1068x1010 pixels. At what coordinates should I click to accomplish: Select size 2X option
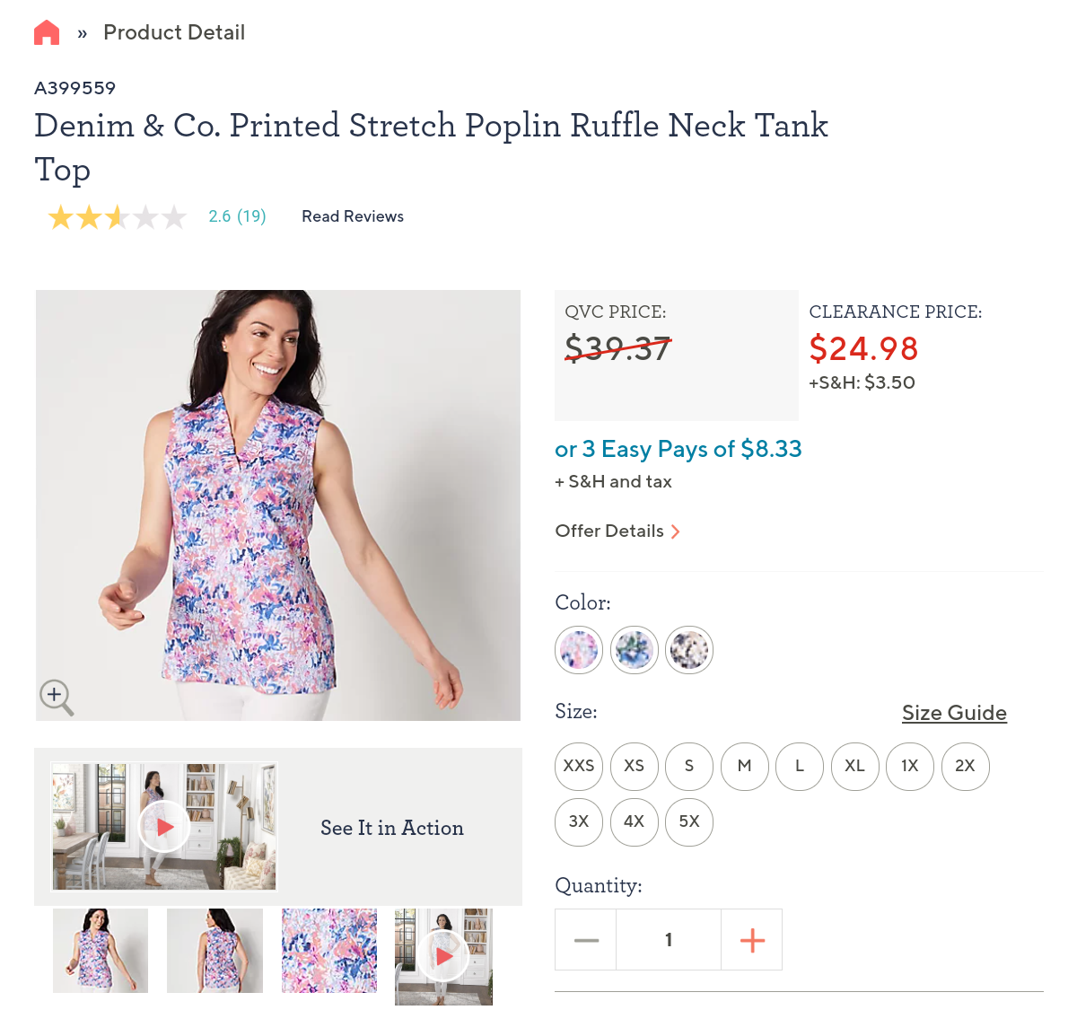point(965,766)
